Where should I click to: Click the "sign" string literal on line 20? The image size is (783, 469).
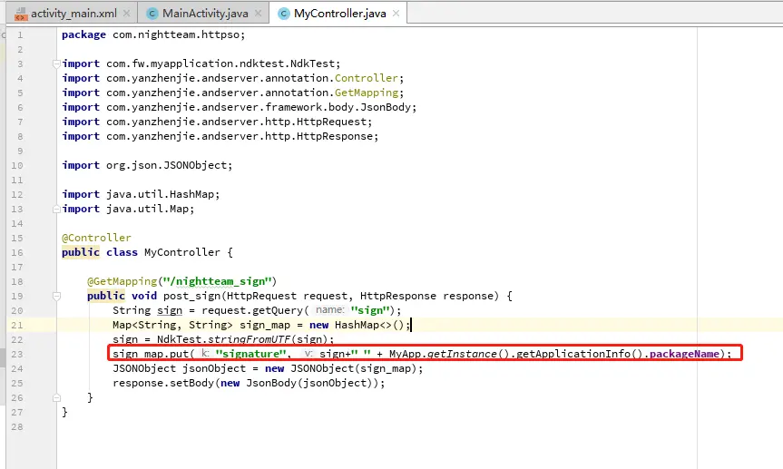click(x=370, y=310)
